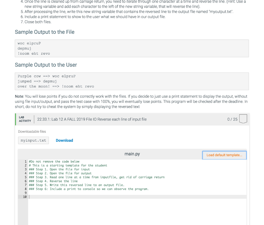Click the Downloadable files label

tap(32, 131)
